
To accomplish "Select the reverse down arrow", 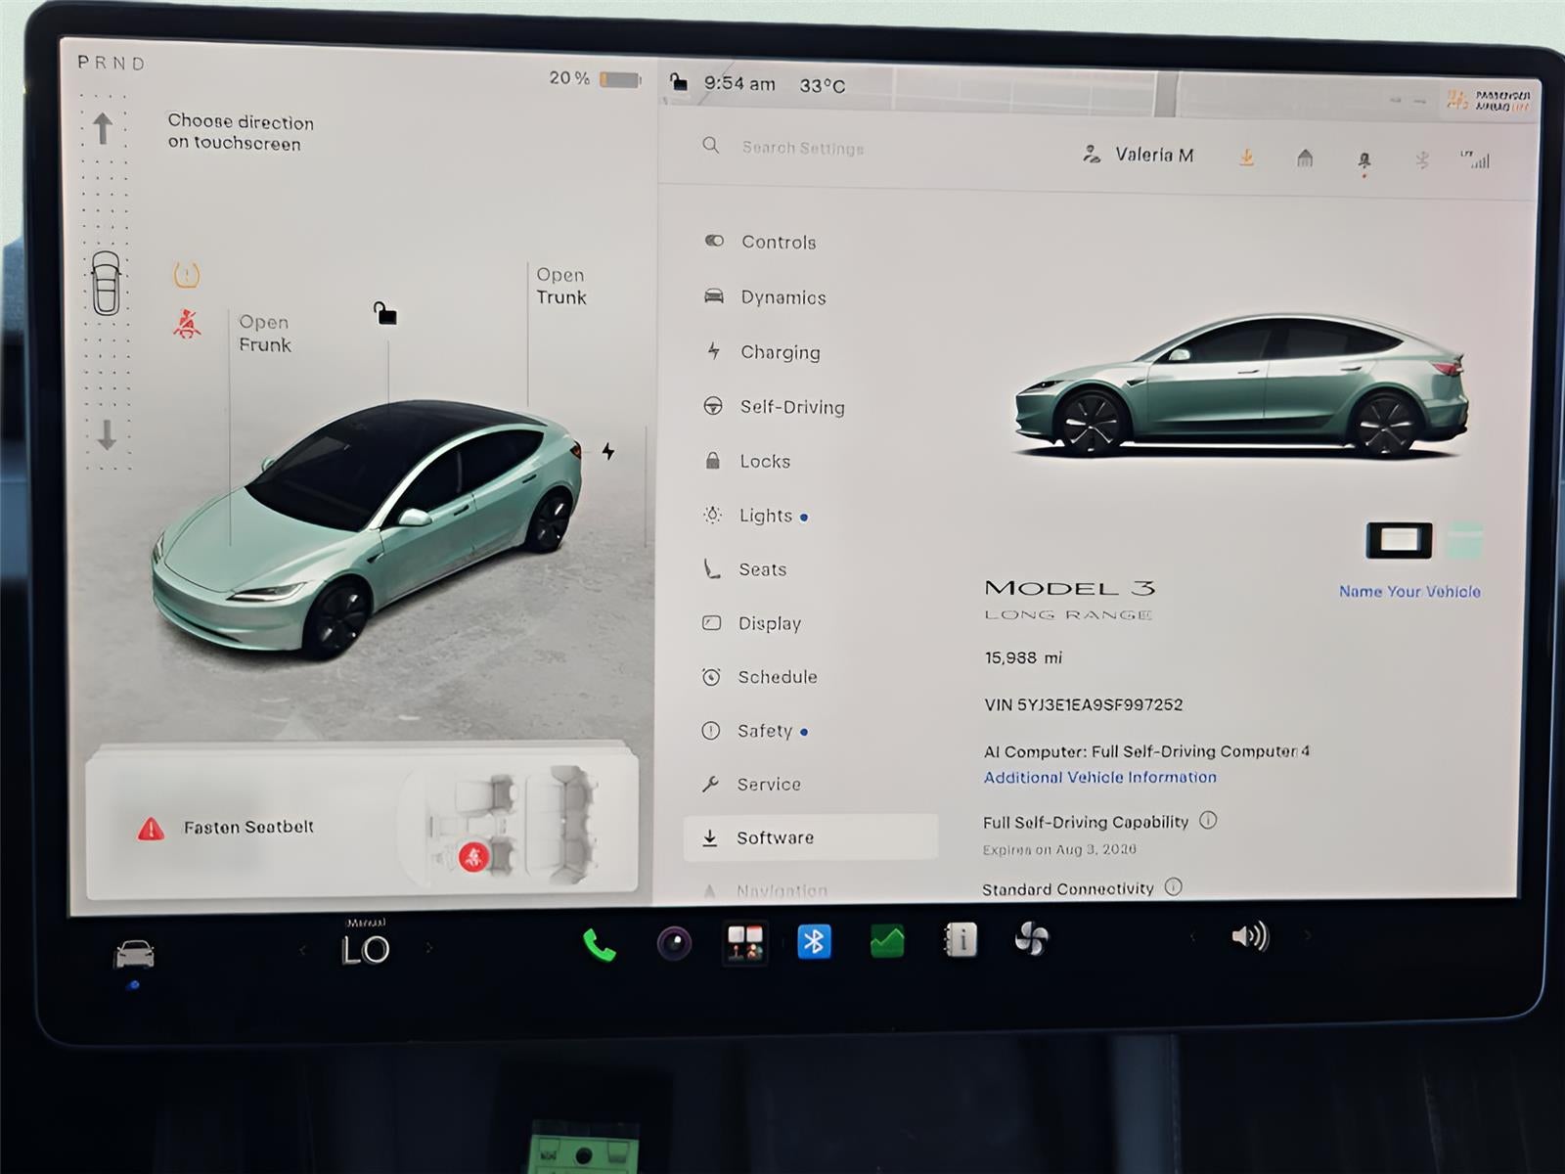I will tap(107, 434).
